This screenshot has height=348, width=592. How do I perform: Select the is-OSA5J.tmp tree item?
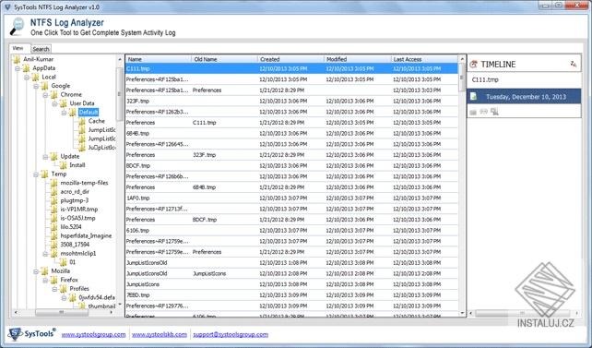77,218
